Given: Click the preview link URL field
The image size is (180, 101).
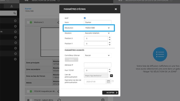Looking at the screenshot, I should [96, 76].
